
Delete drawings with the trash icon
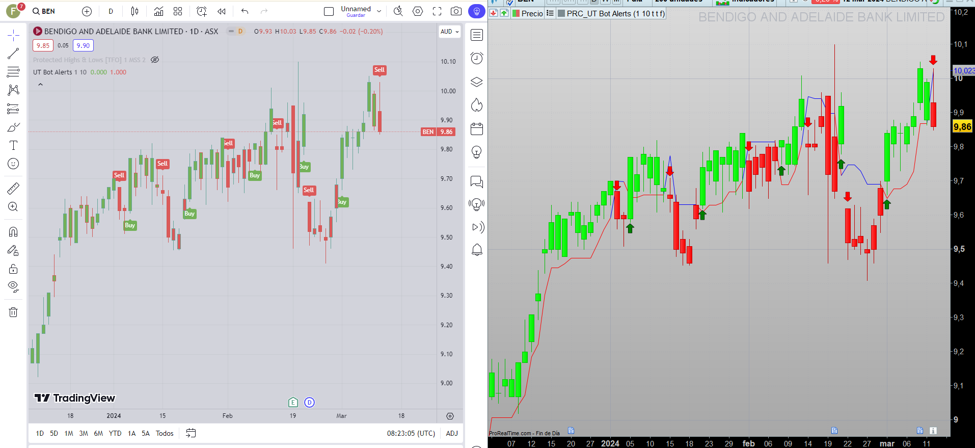click(13, 312)
